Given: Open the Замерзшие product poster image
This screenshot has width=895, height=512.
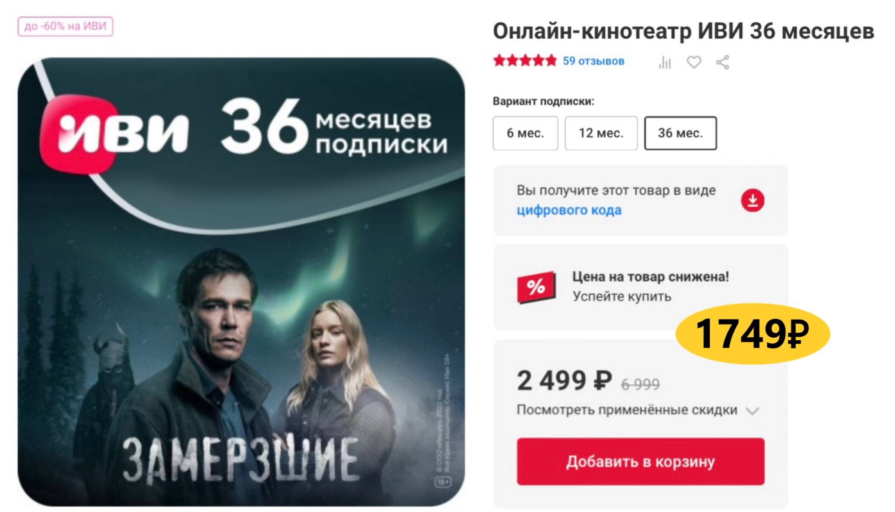Looking at the screenshot, I should (241, 282).
